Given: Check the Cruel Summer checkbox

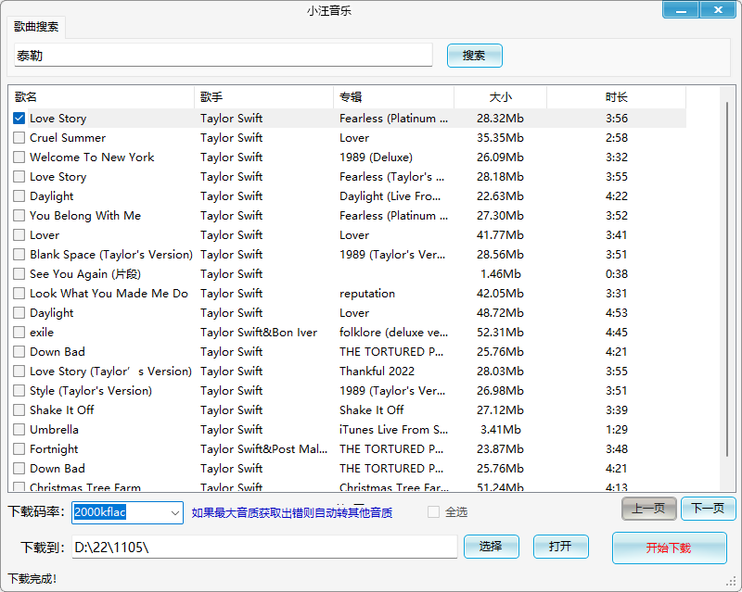Looking at the screenshot, I should tap(19, 138).
